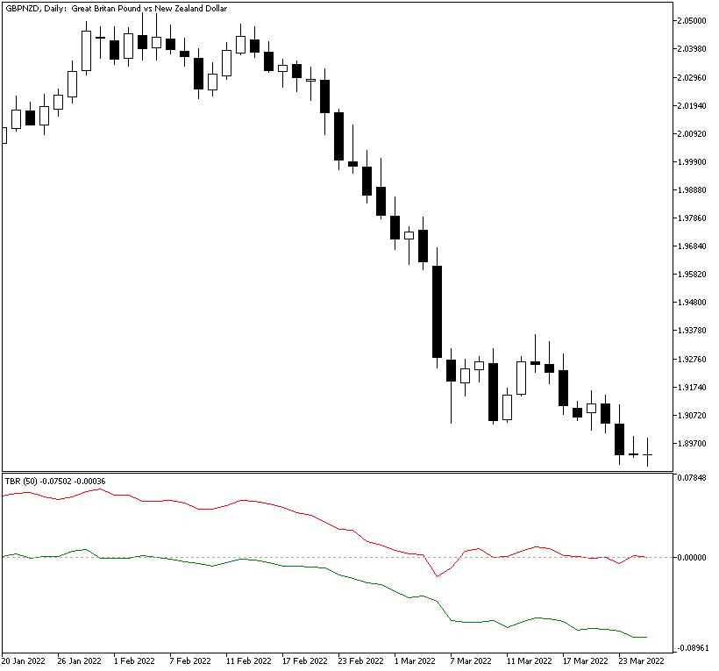Click the 11 Mar 2022 date label
The width and height of the screenshot is (719, 671).
pos(527,660)
